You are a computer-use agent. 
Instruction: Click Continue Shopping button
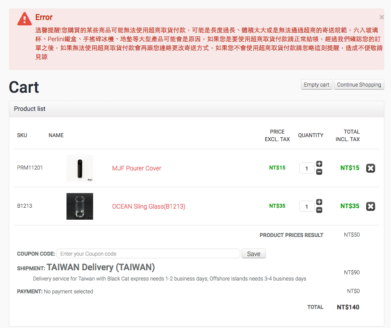click(359, 85)
